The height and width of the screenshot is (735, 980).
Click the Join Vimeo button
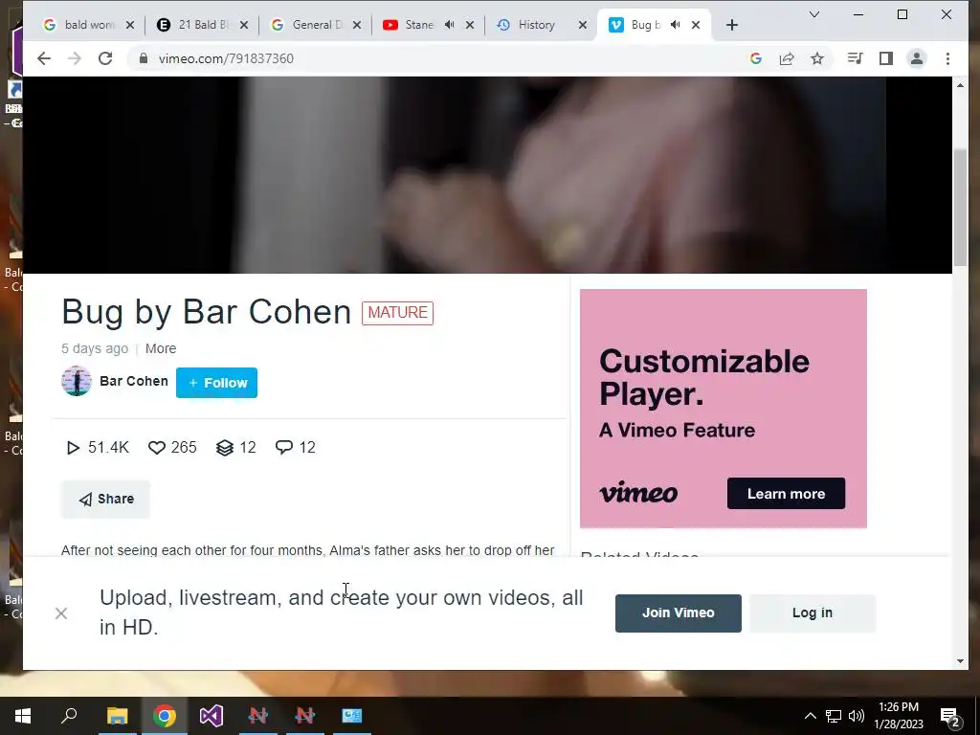679,613
